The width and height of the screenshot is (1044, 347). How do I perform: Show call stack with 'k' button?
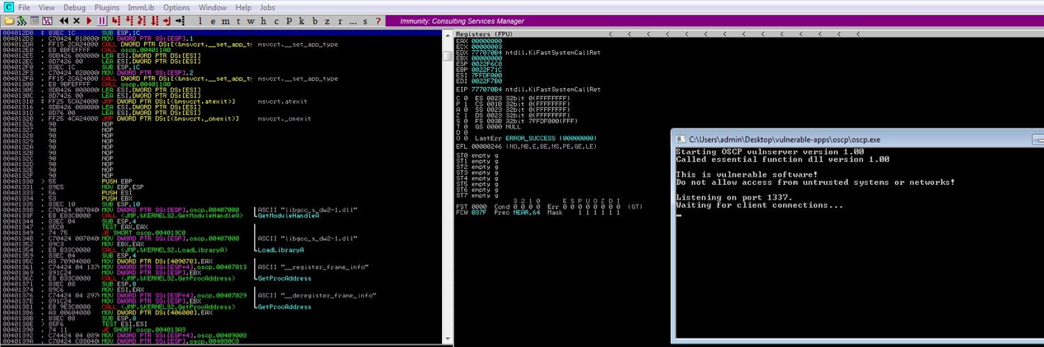[301, 21]
